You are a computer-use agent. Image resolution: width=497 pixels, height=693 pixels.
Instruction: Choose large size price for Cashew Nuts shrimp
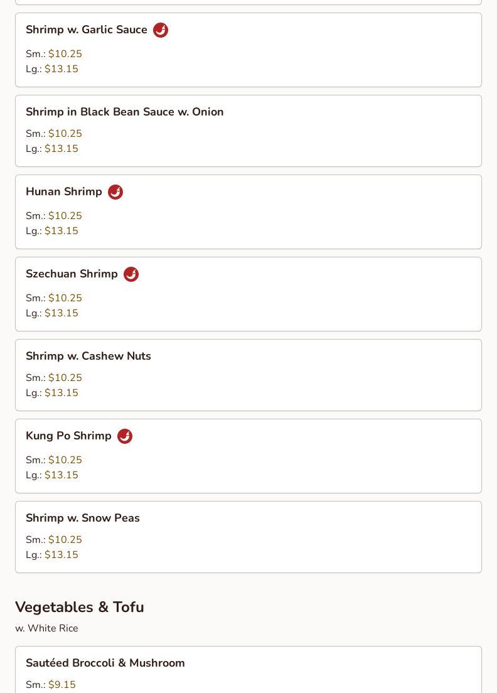[61, 393]
